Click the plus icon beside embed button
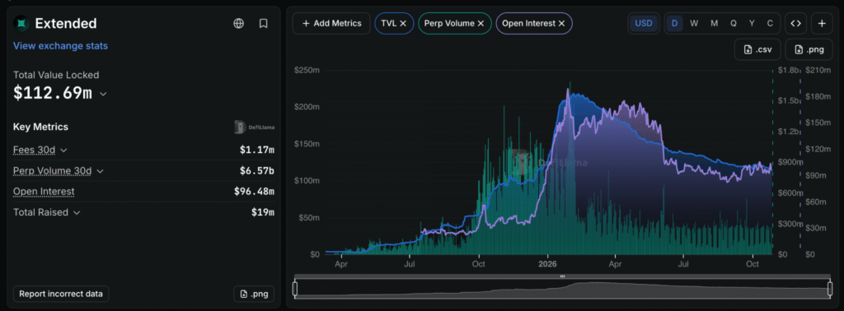Viewport: 844px width, 311px height. pyautogui.click(x=822, y=24)
